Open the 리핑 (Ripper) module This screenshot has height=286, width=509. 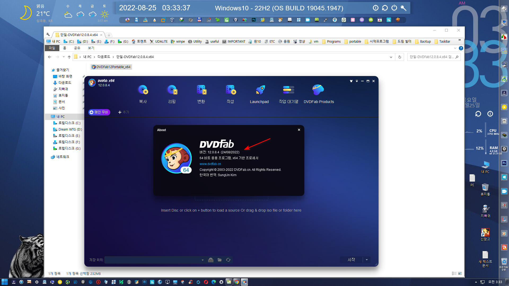coord(172,94)
